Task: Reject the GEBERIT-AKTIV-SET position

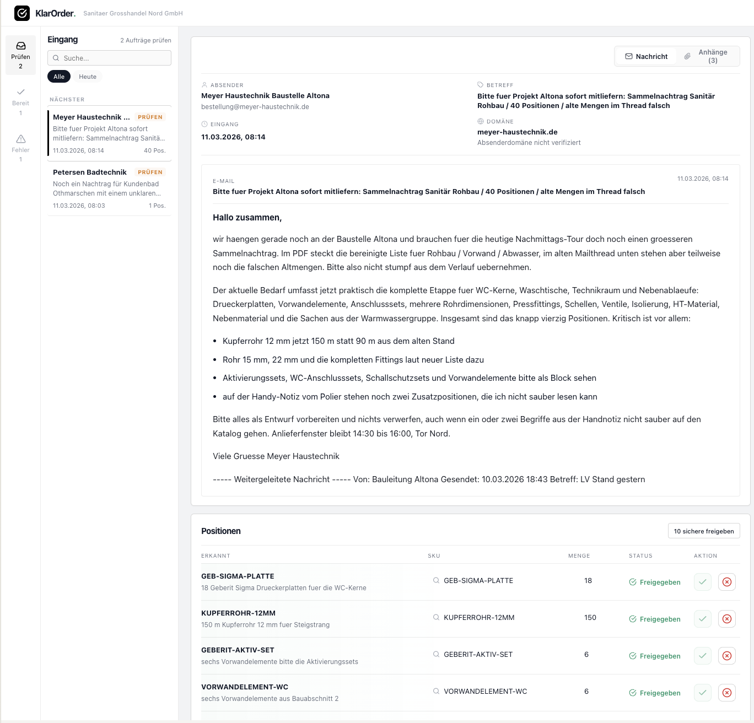Action: (727, 656)
